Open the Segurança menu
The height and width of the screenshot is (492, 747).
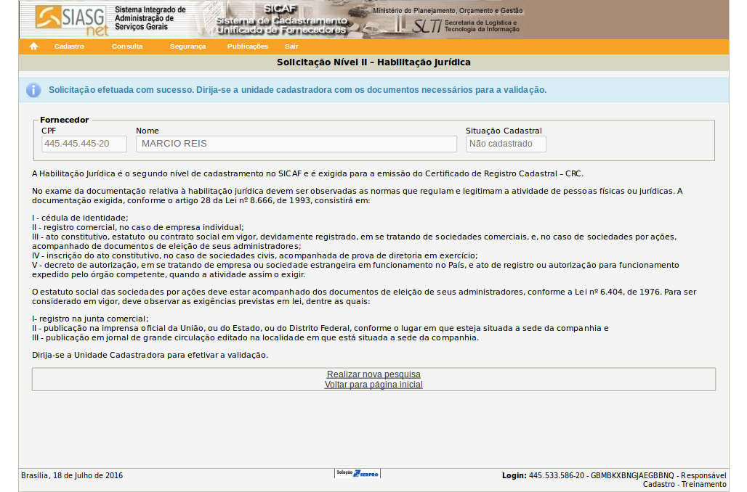pyautogui.click(x=187, y=46)
